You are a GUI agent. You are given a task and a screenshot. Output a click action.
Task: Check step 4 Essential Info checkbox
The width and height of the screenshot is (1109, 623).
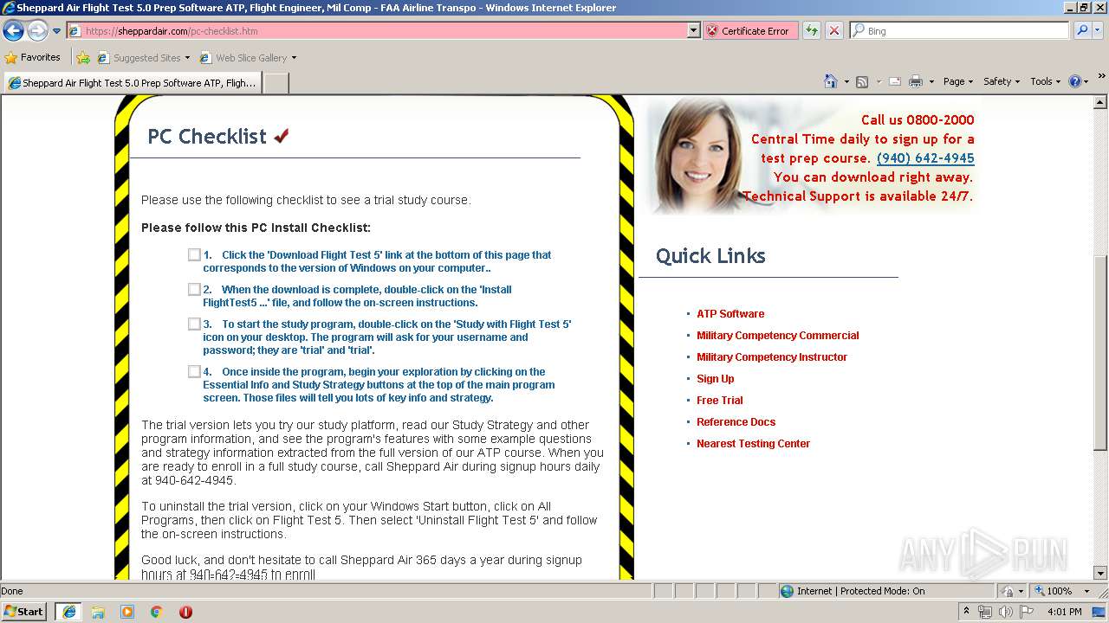pos(194,371)
